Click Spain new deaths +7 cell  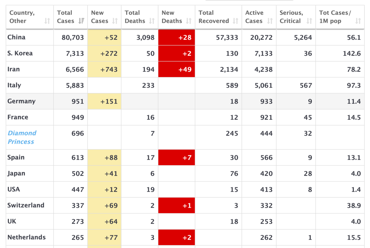pos(177,157)
